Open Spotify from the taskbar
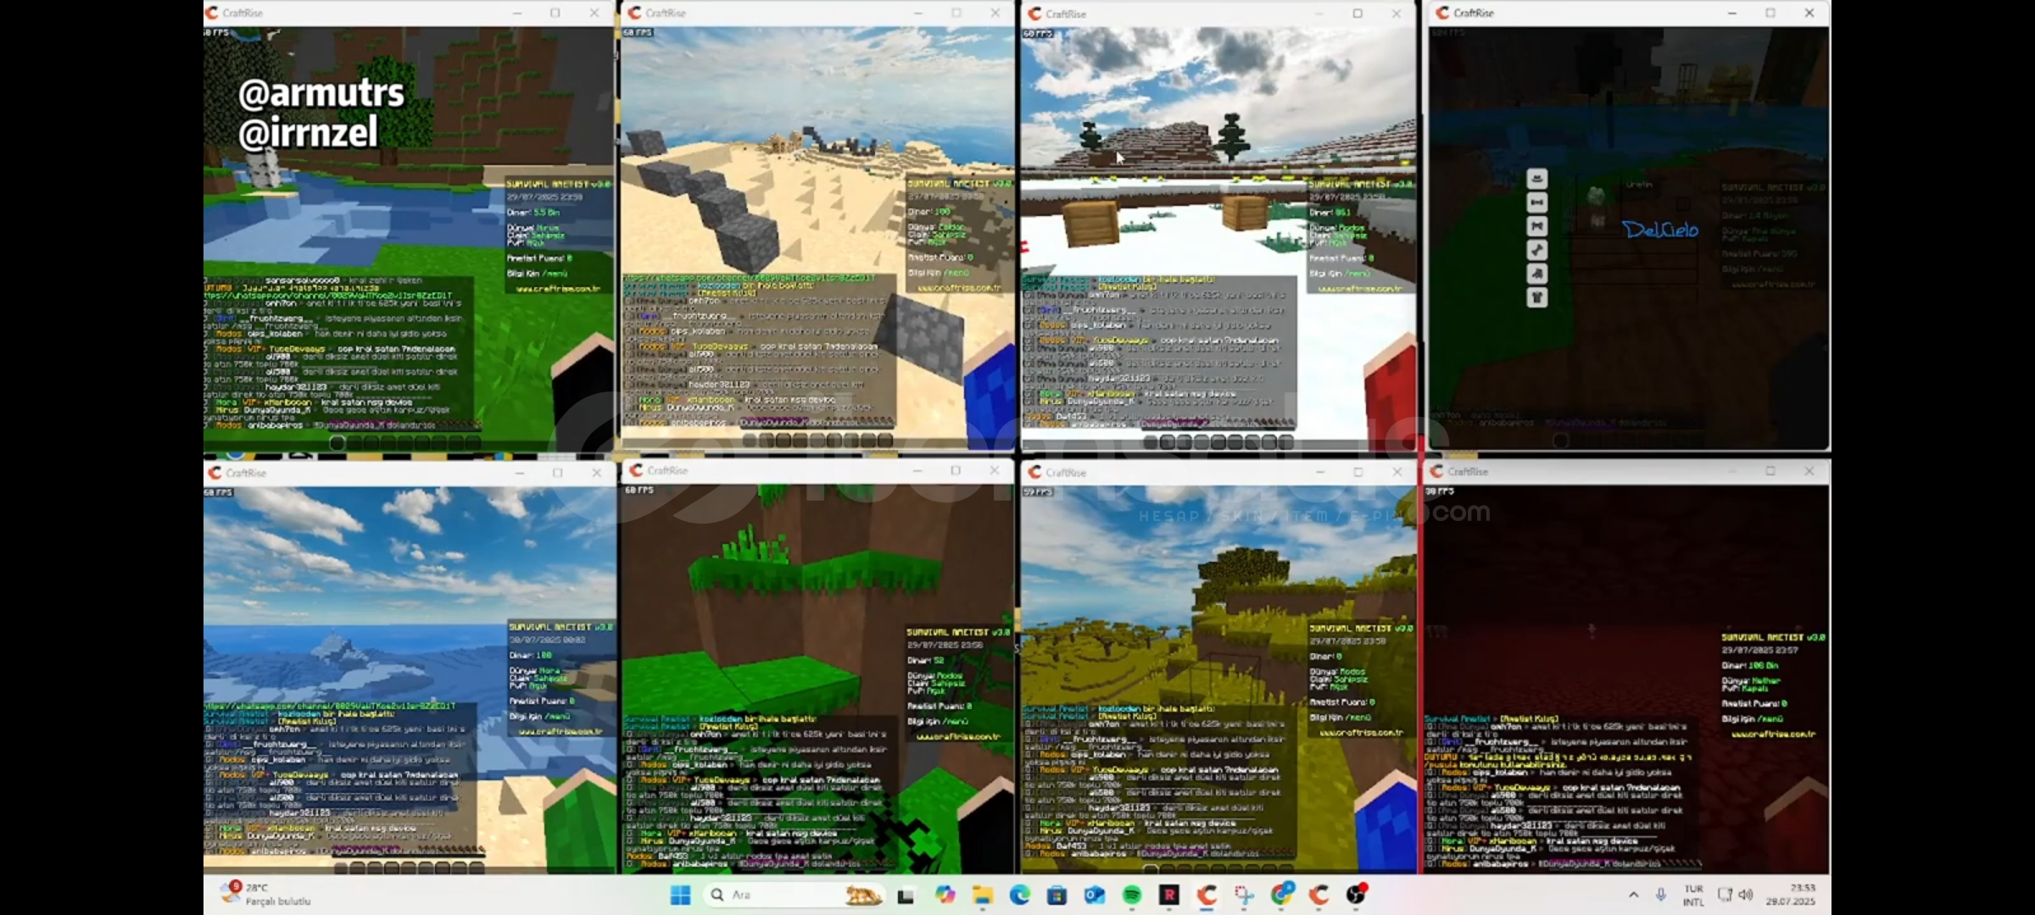2035x915 pixels. 1132,895
